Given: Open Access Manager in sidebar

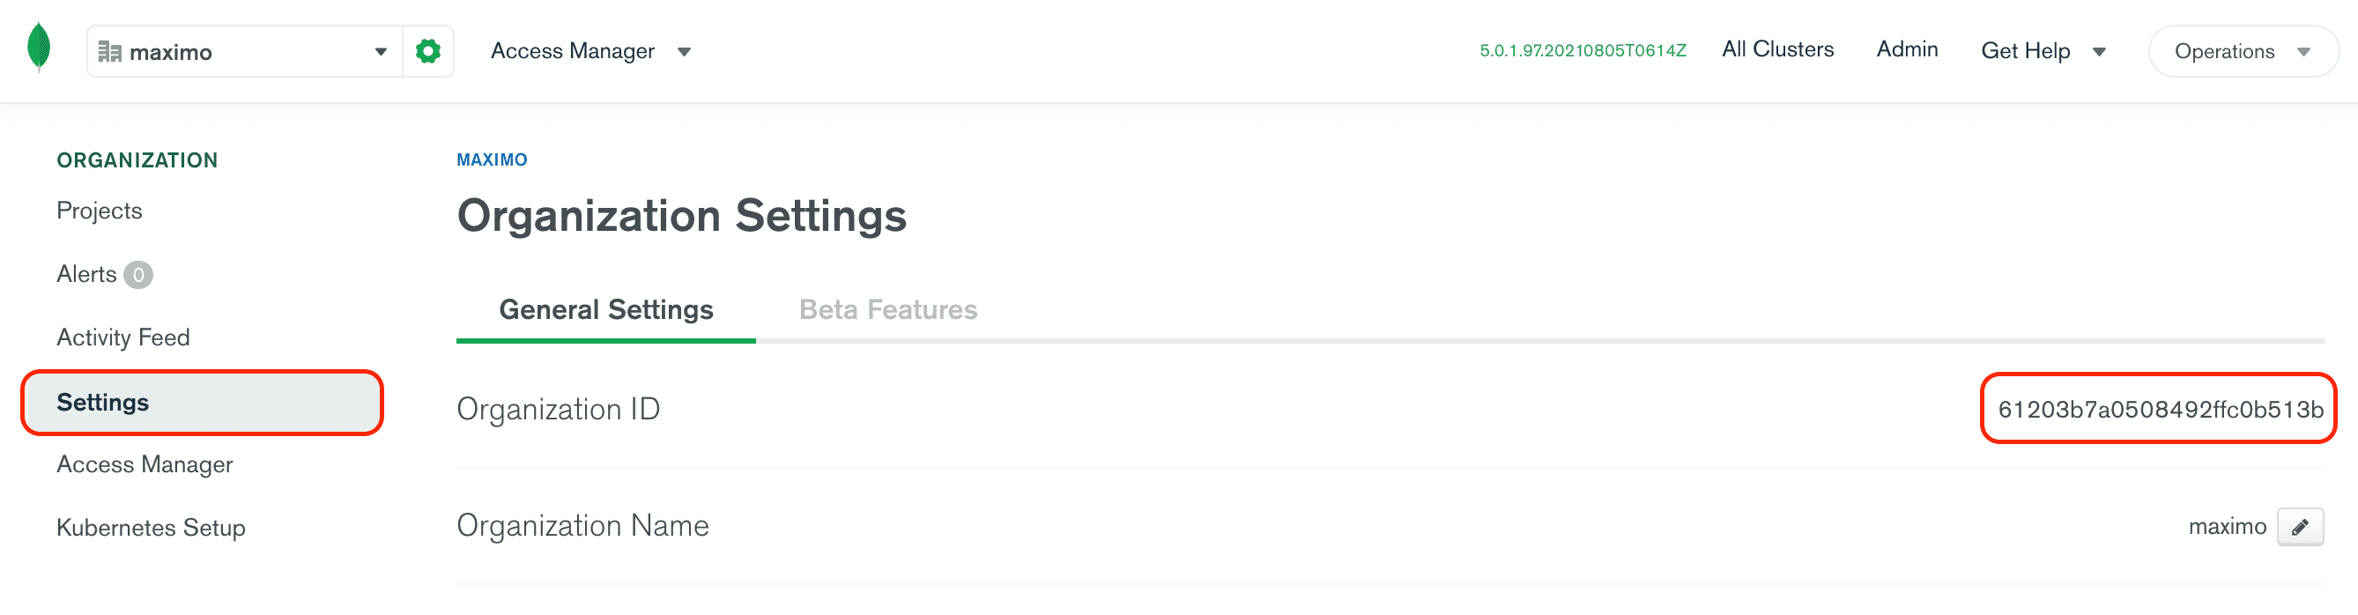Looking at the screenshot, I should [x=145, y=465].
